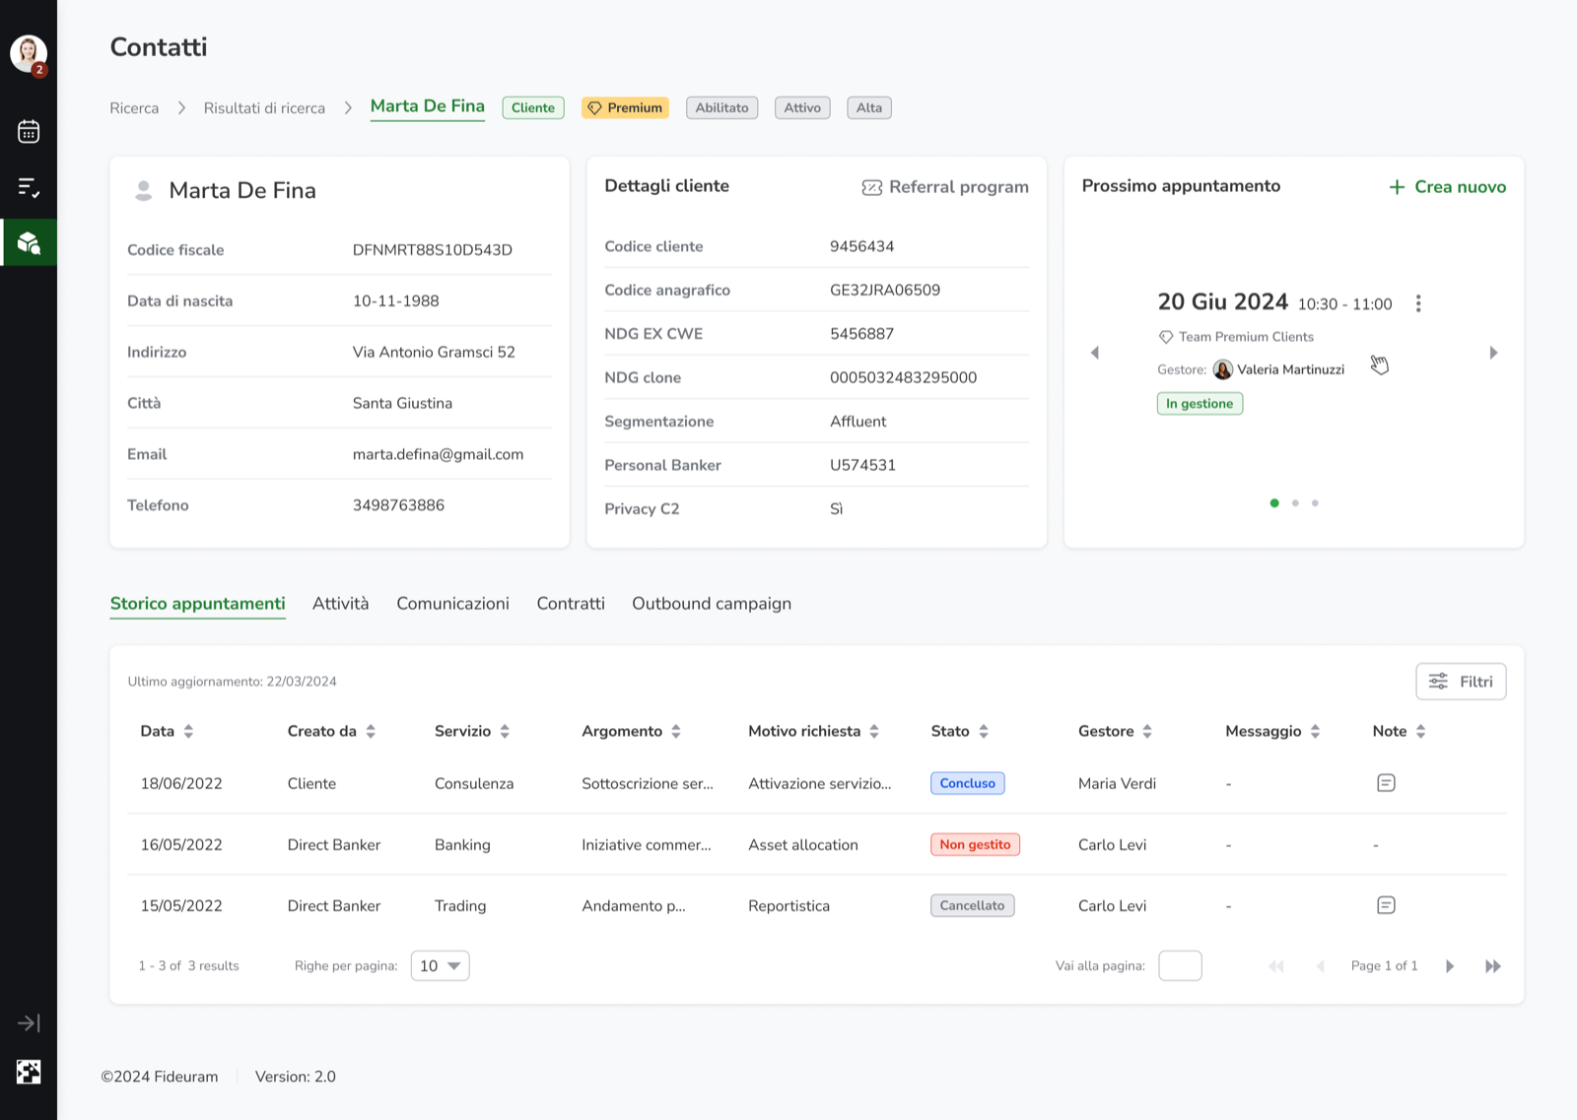
Task: Open the calendar icon in sidebar
Action: [29, 131]
